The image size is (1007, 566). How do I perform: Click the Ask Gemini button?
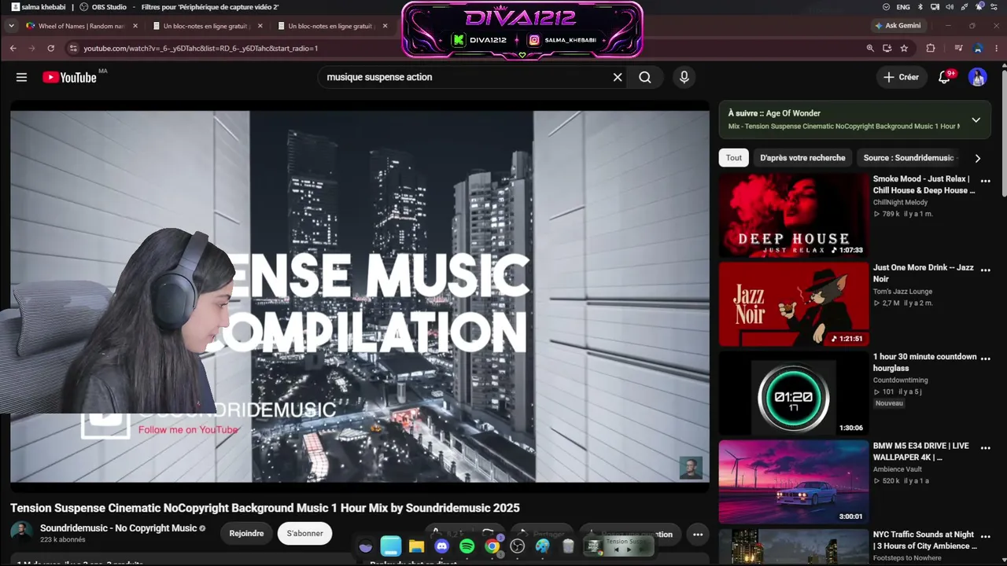tap(898, 26)
